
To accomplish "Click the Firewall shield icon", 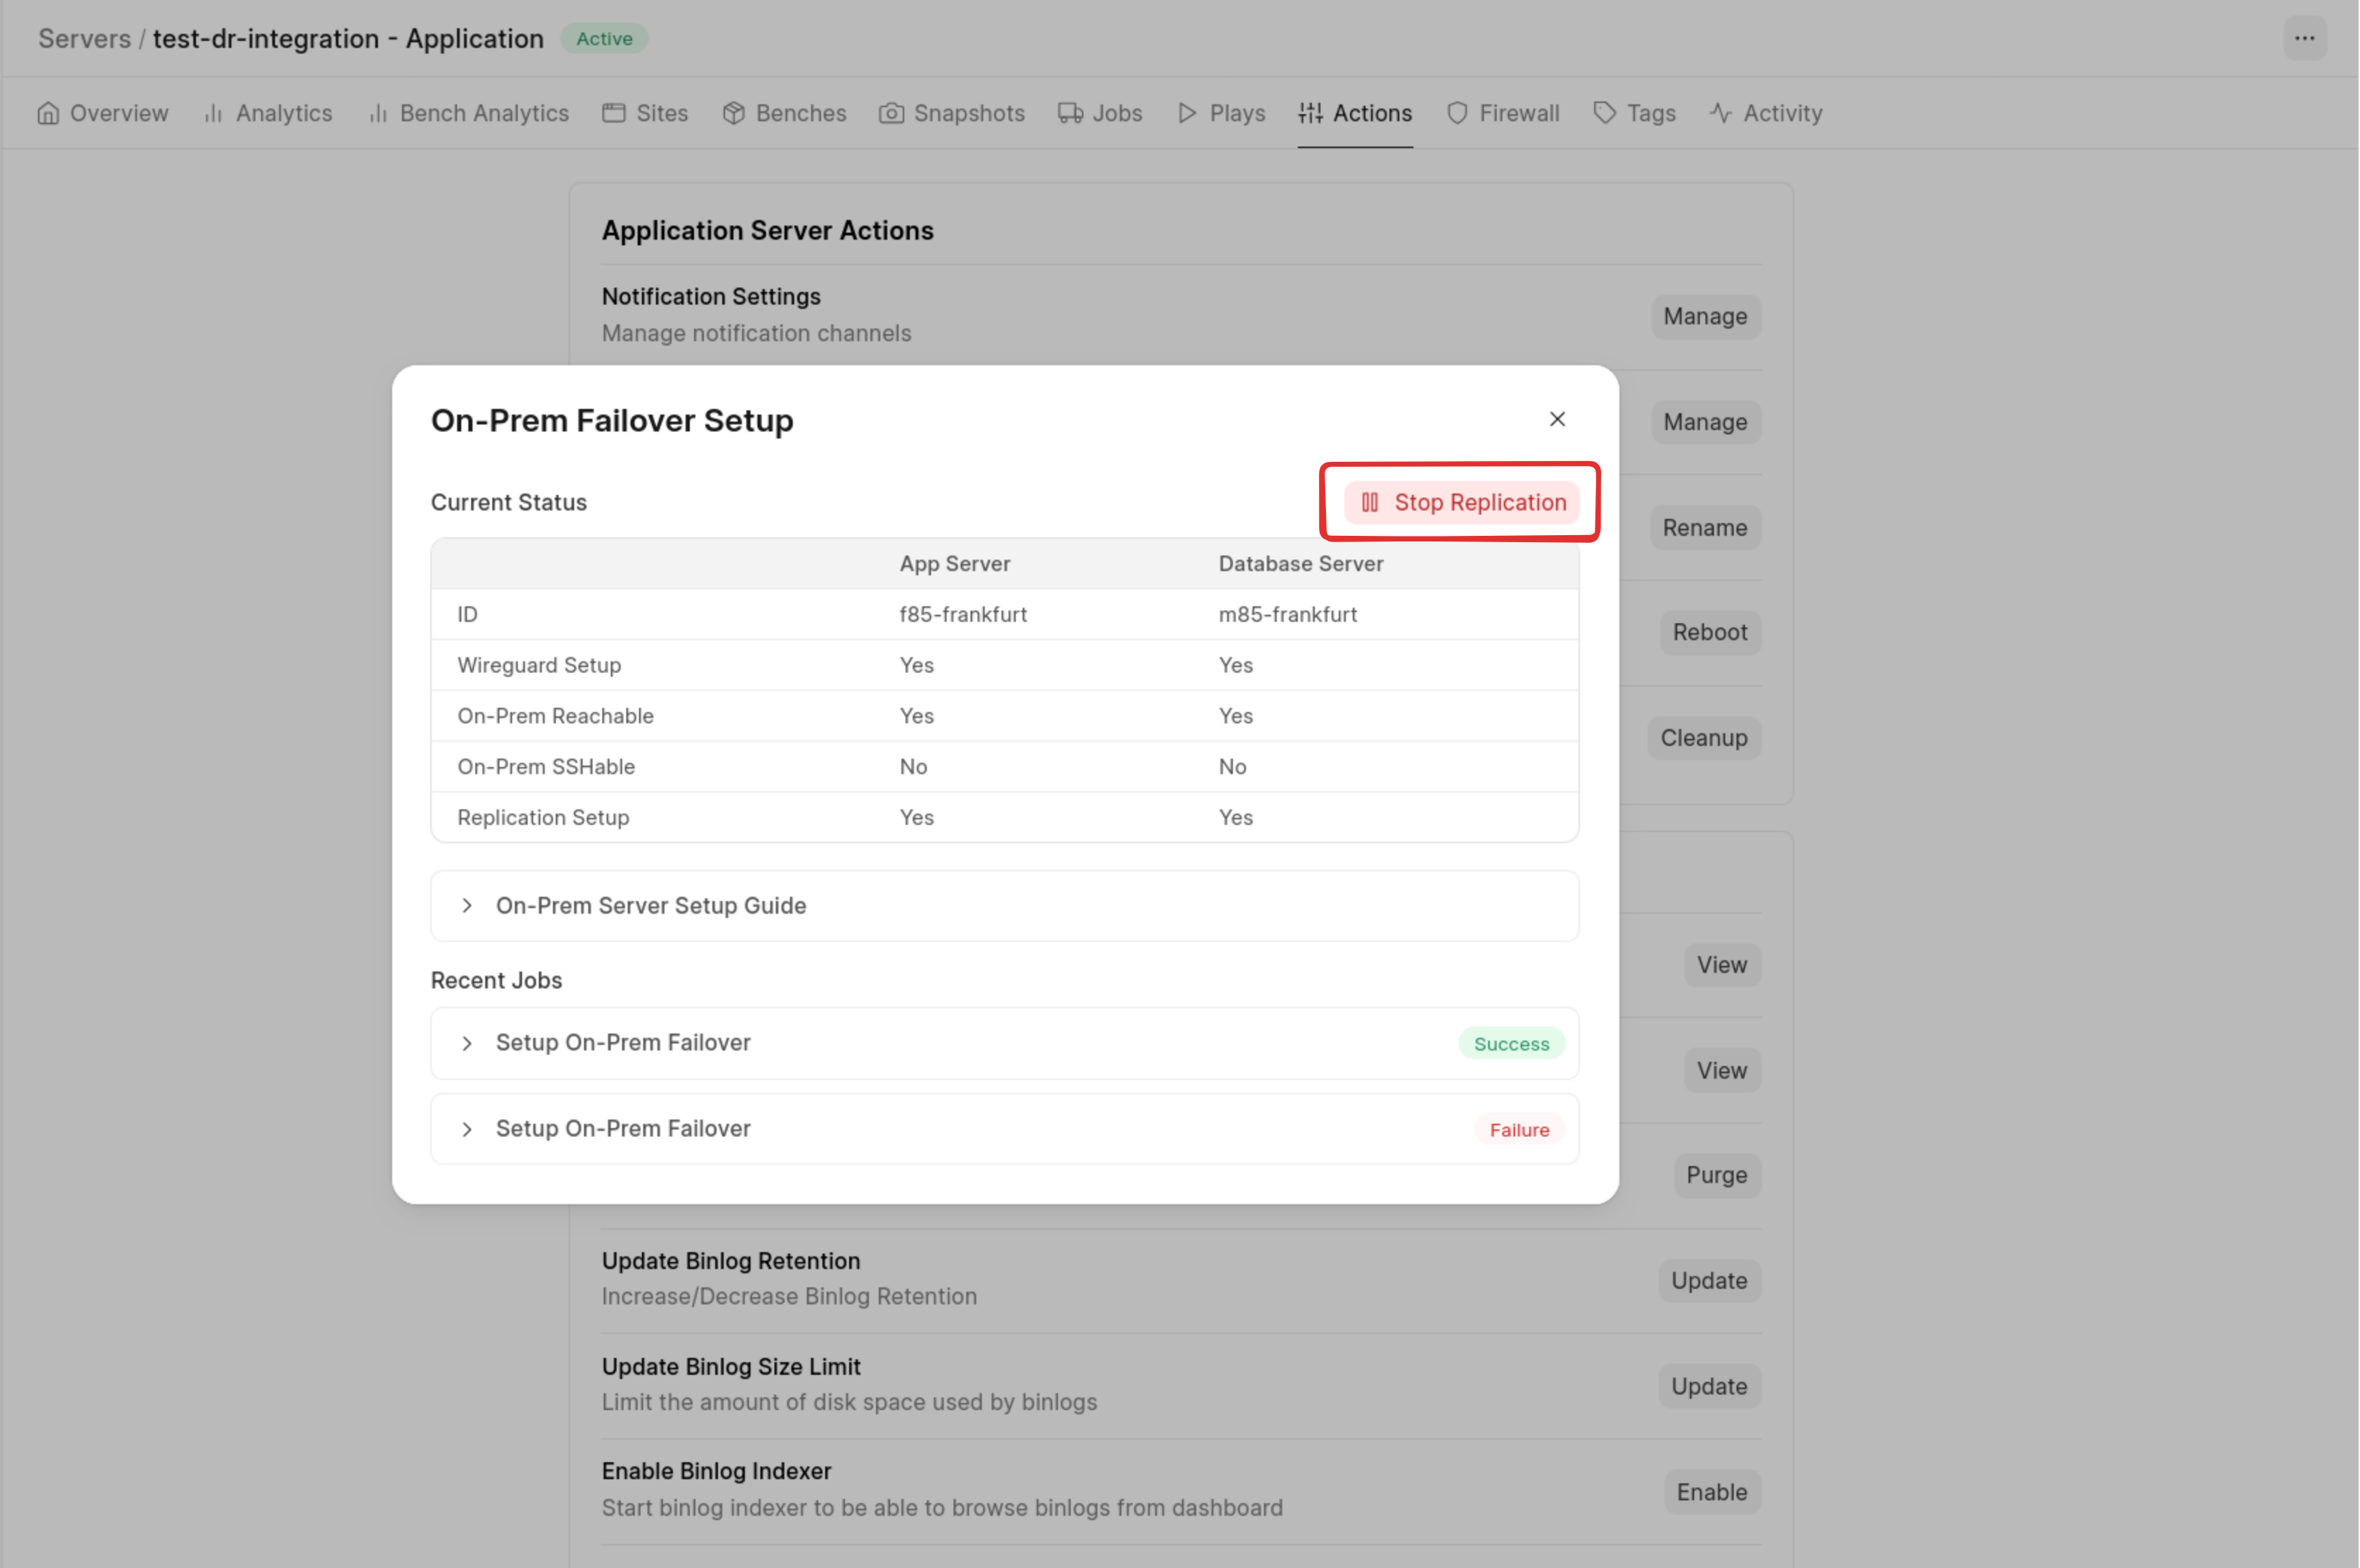I will point(1456,113).
